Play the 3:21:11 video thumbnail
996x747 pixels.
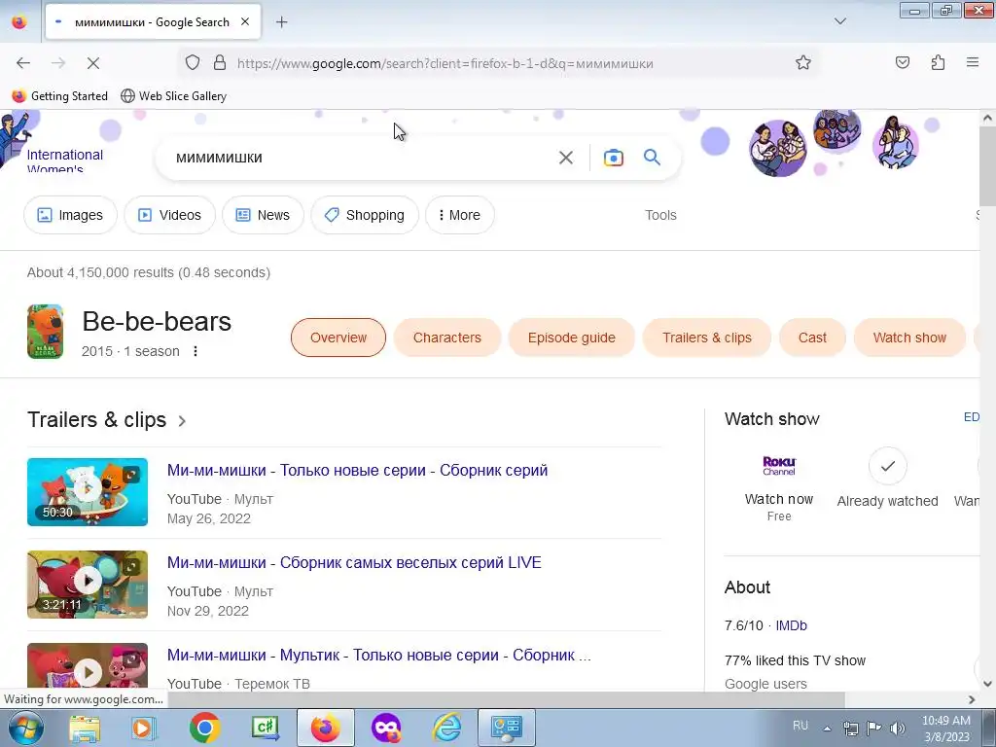[88, 585]
